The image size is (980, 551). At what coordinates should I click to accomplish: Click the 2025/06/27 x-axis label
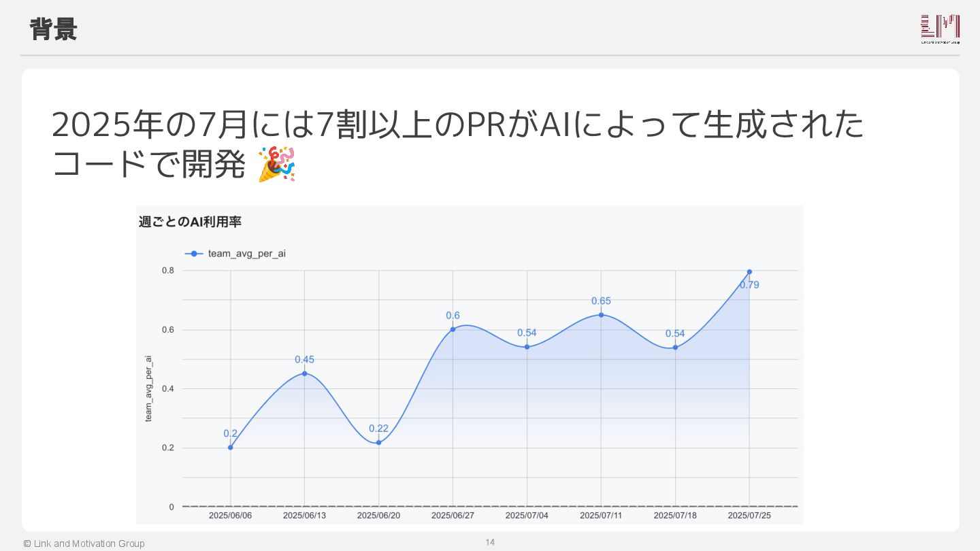point(453,516)
